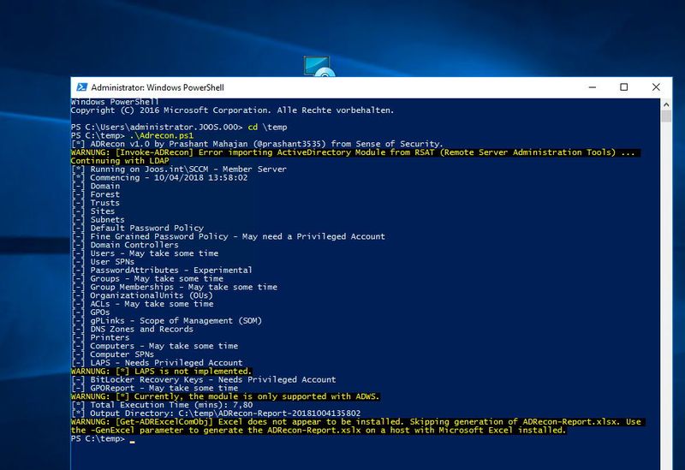
Task: Click the 'LAPS - Needs Privileged Account' line
Action: (157, 362)
